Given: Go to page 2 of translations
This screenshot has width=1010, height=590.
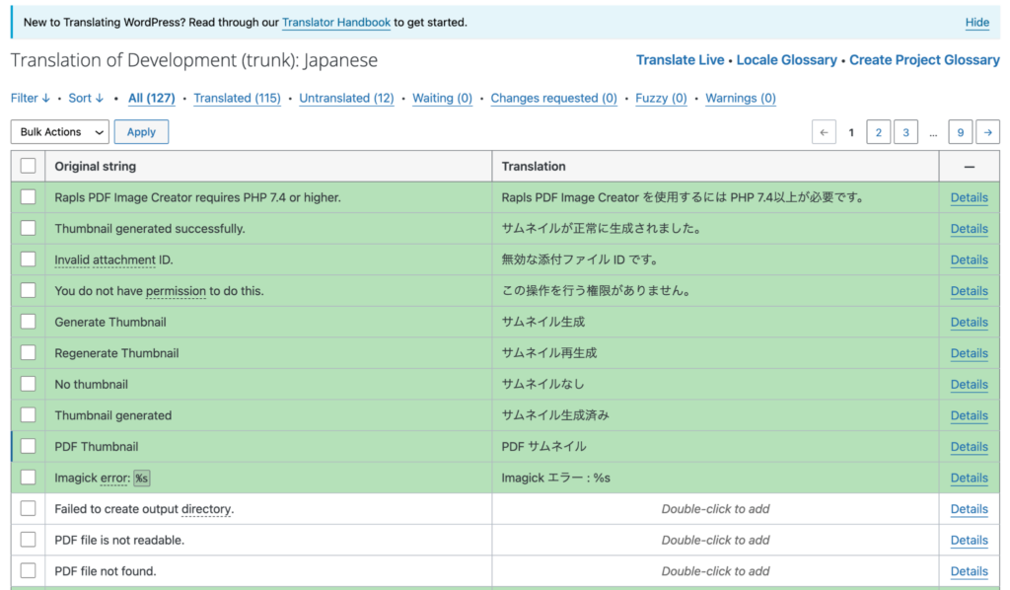Looking at the screenshot, I should pyautogui.click(x=878, y=131).
